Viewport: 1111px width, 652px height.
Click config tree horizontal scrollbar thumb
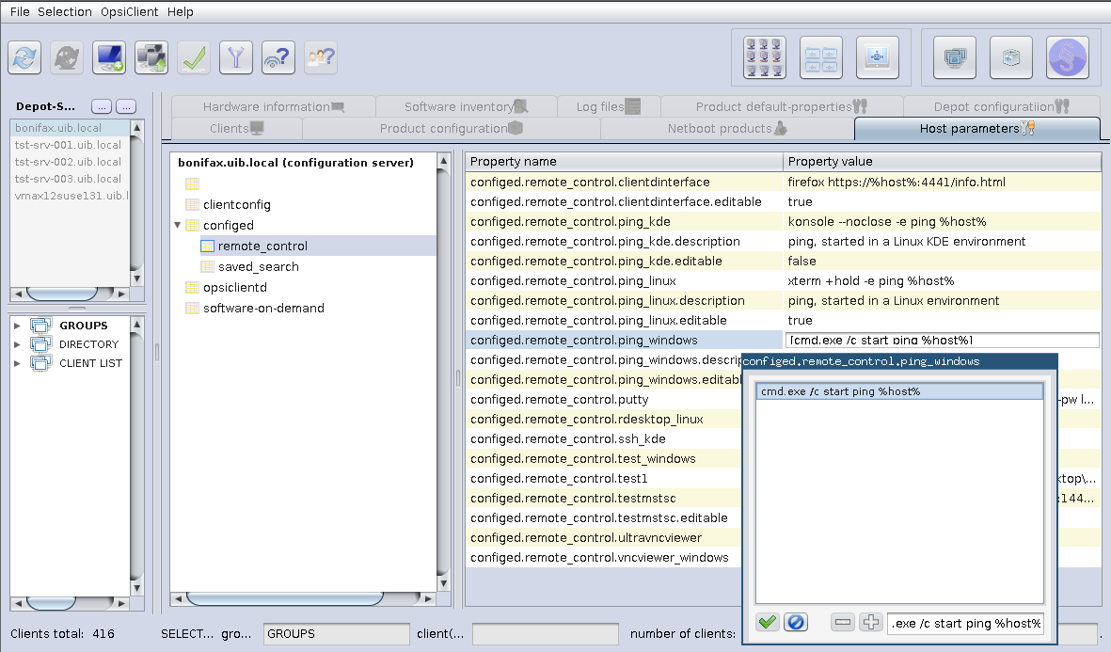[x=285, y=599]
